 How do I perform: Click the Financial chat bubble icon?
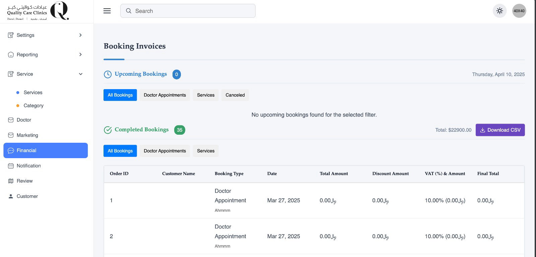pos(11,150)
